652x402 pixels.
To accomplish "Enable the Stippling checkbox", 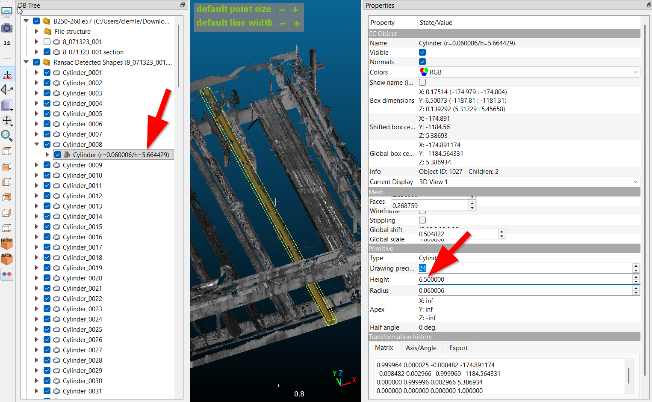I will [422, 220].
